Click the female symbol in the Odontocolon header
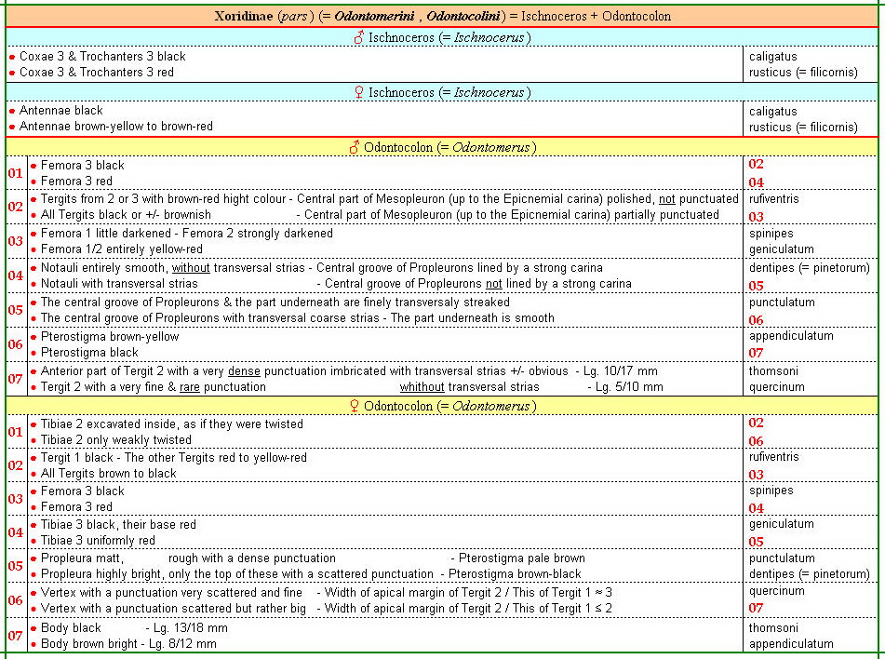The image size is (885, 659). point(354,406)
